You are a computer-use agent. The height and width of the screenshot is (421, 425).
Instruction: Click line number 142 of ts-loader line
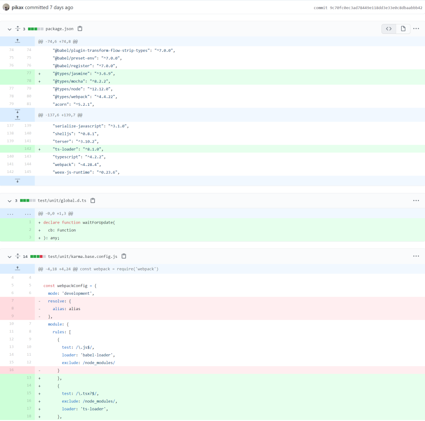click(x=28, y=149)
